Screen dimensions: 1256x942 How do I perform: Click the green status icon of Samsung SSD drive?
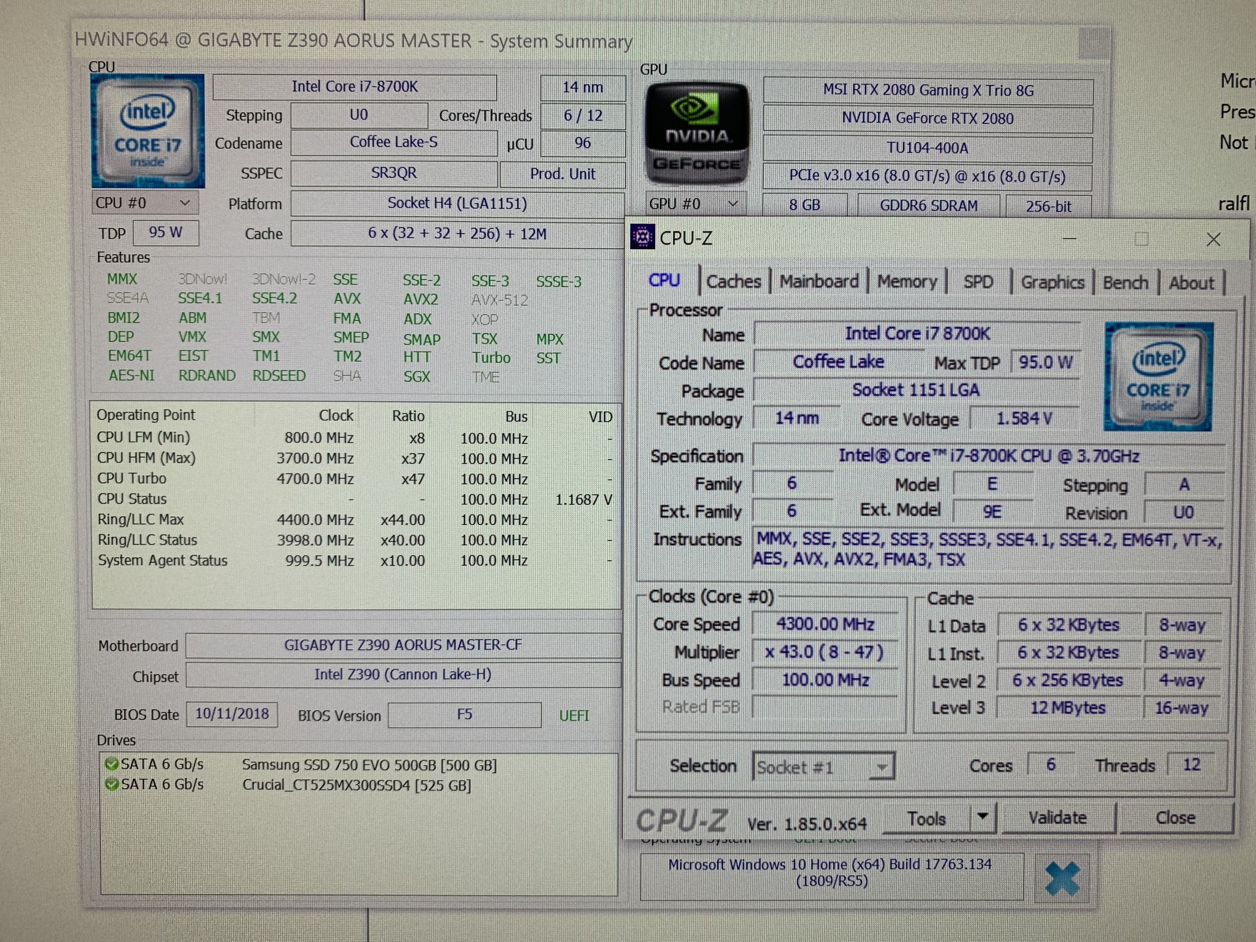point(112,764)
